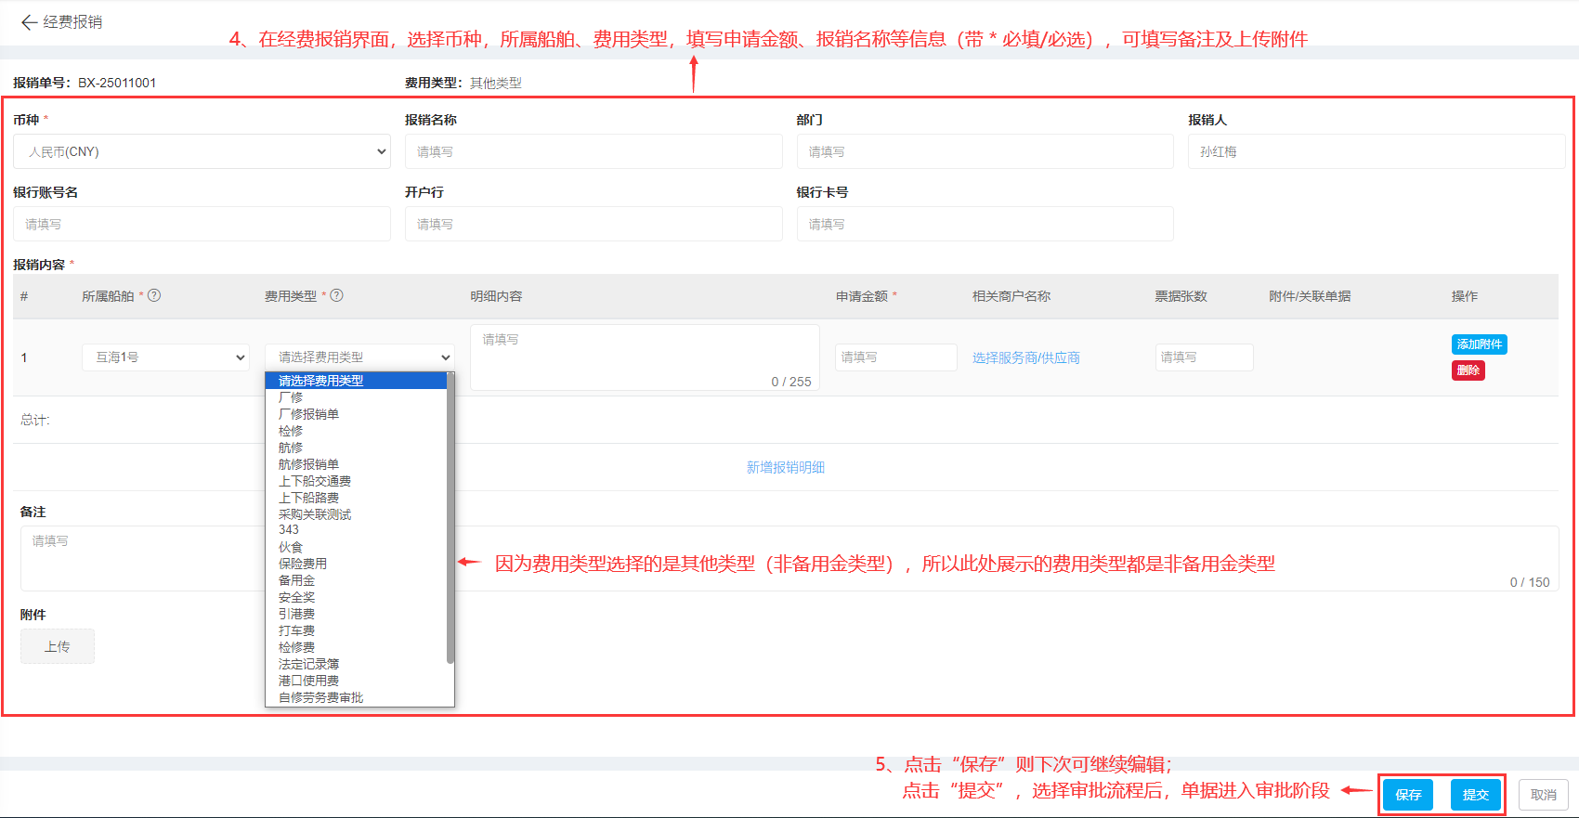Click the 票据张数 input box
The height and width of the screenshot is (818, 1579).
pyautogui.click(x=1205, y=357)
